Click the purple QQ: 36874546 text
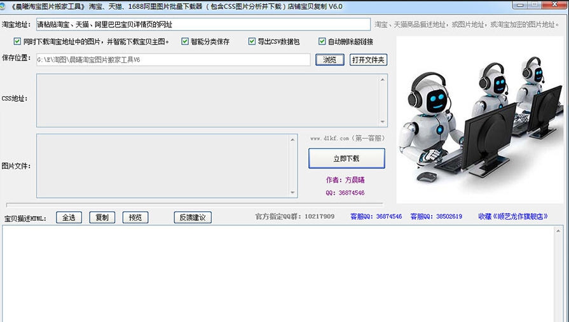 pos(345,193)
